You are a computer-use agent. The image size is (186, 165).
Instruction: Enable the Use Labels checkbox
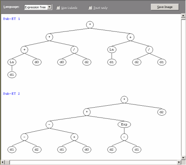(x=58, y=8)
